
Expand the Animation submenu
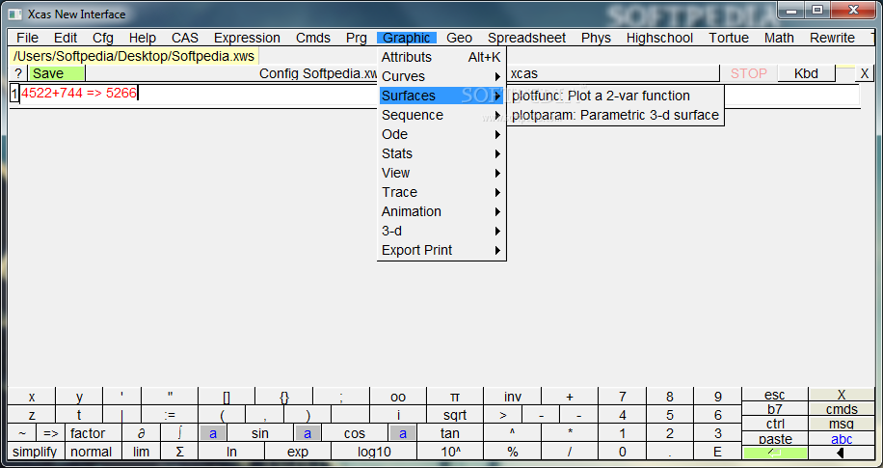pos(441,211)
